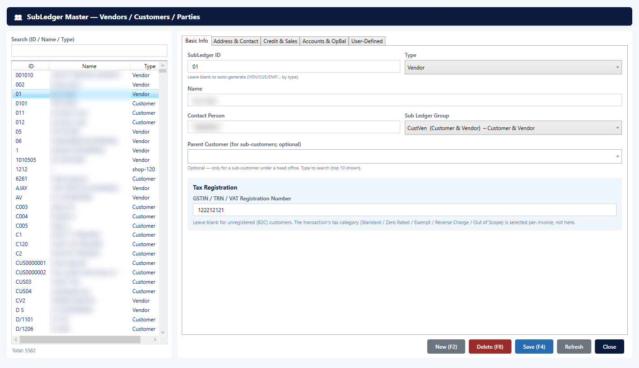Save the record with Save (F4)
Image resolution: width=639 pixels, height=368 pixels.
(x=534, y=346)
